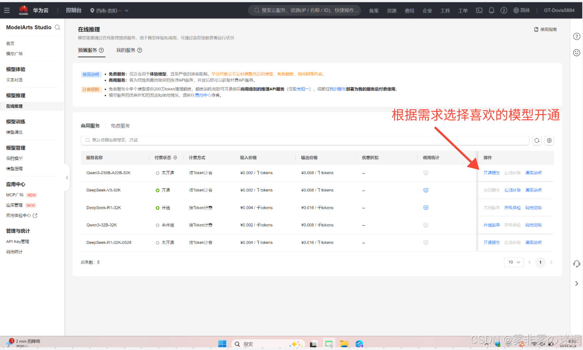Viewport: 583px width, 350px height.
Task: Click 关闭服务 for DeepSeek-R1-32K
Action: click(492, 208)
